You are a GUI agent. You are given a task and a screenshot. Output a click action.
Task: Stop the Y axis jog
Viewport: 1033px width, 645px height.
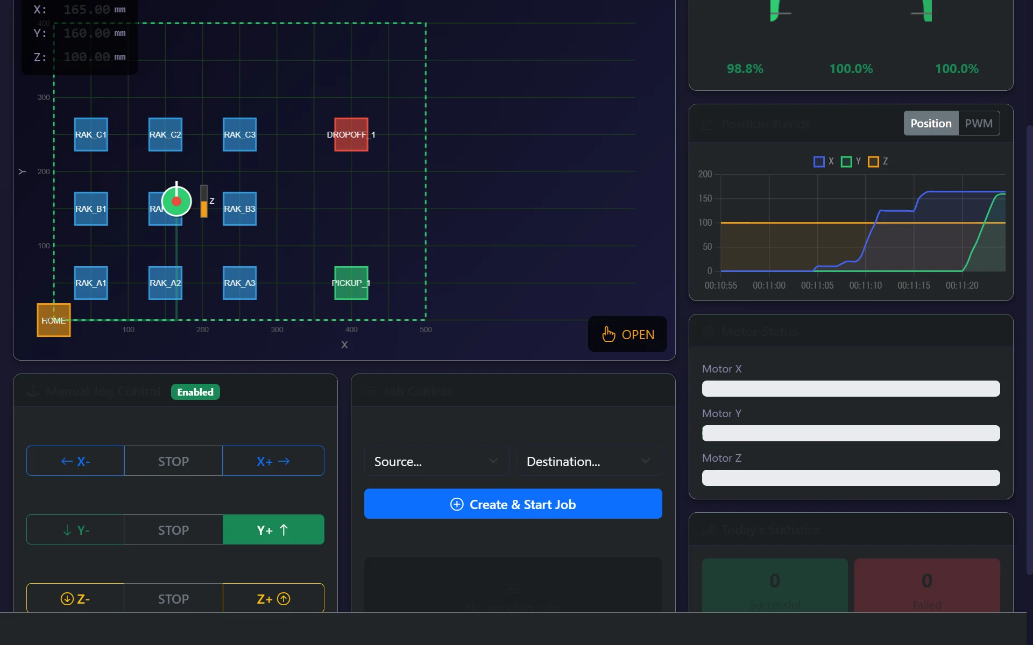tap(173, 529)
